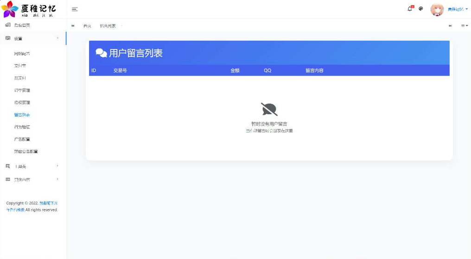Click the 夏稚记忆 logo
The image size is (471, 259).
(29, 9)
